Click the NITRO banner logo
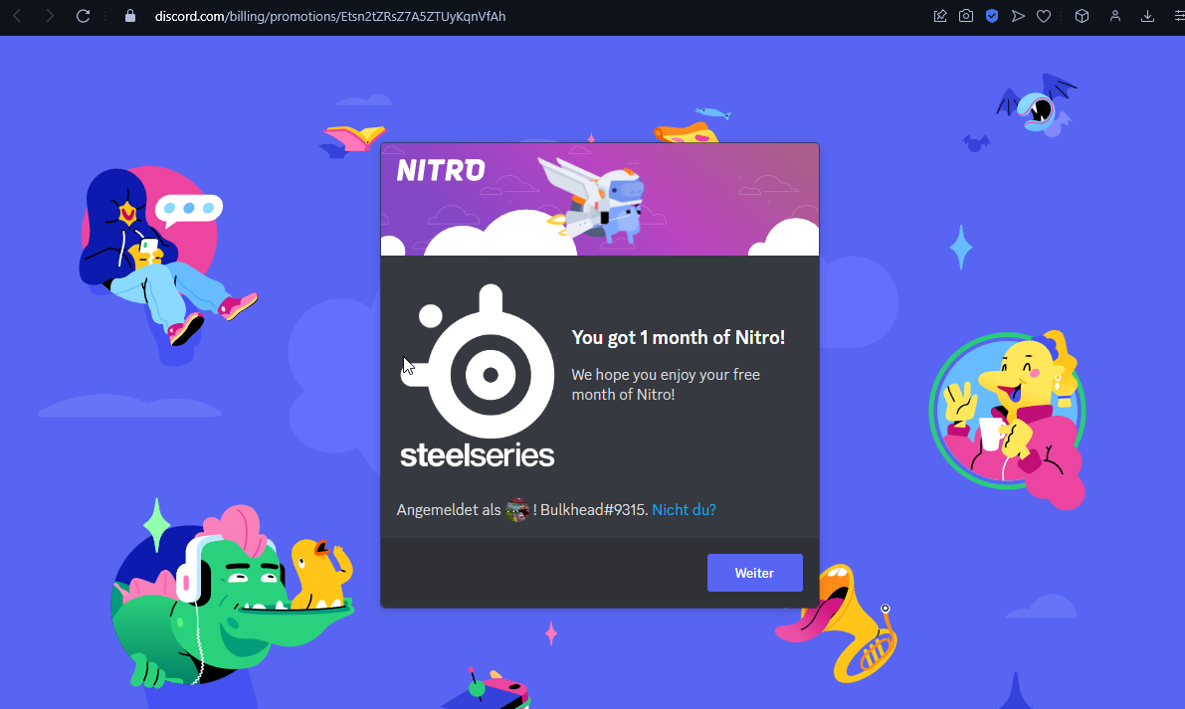 point(441,170)
